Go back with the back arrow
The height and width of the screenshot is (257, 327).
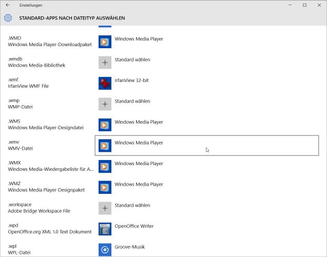8,5
